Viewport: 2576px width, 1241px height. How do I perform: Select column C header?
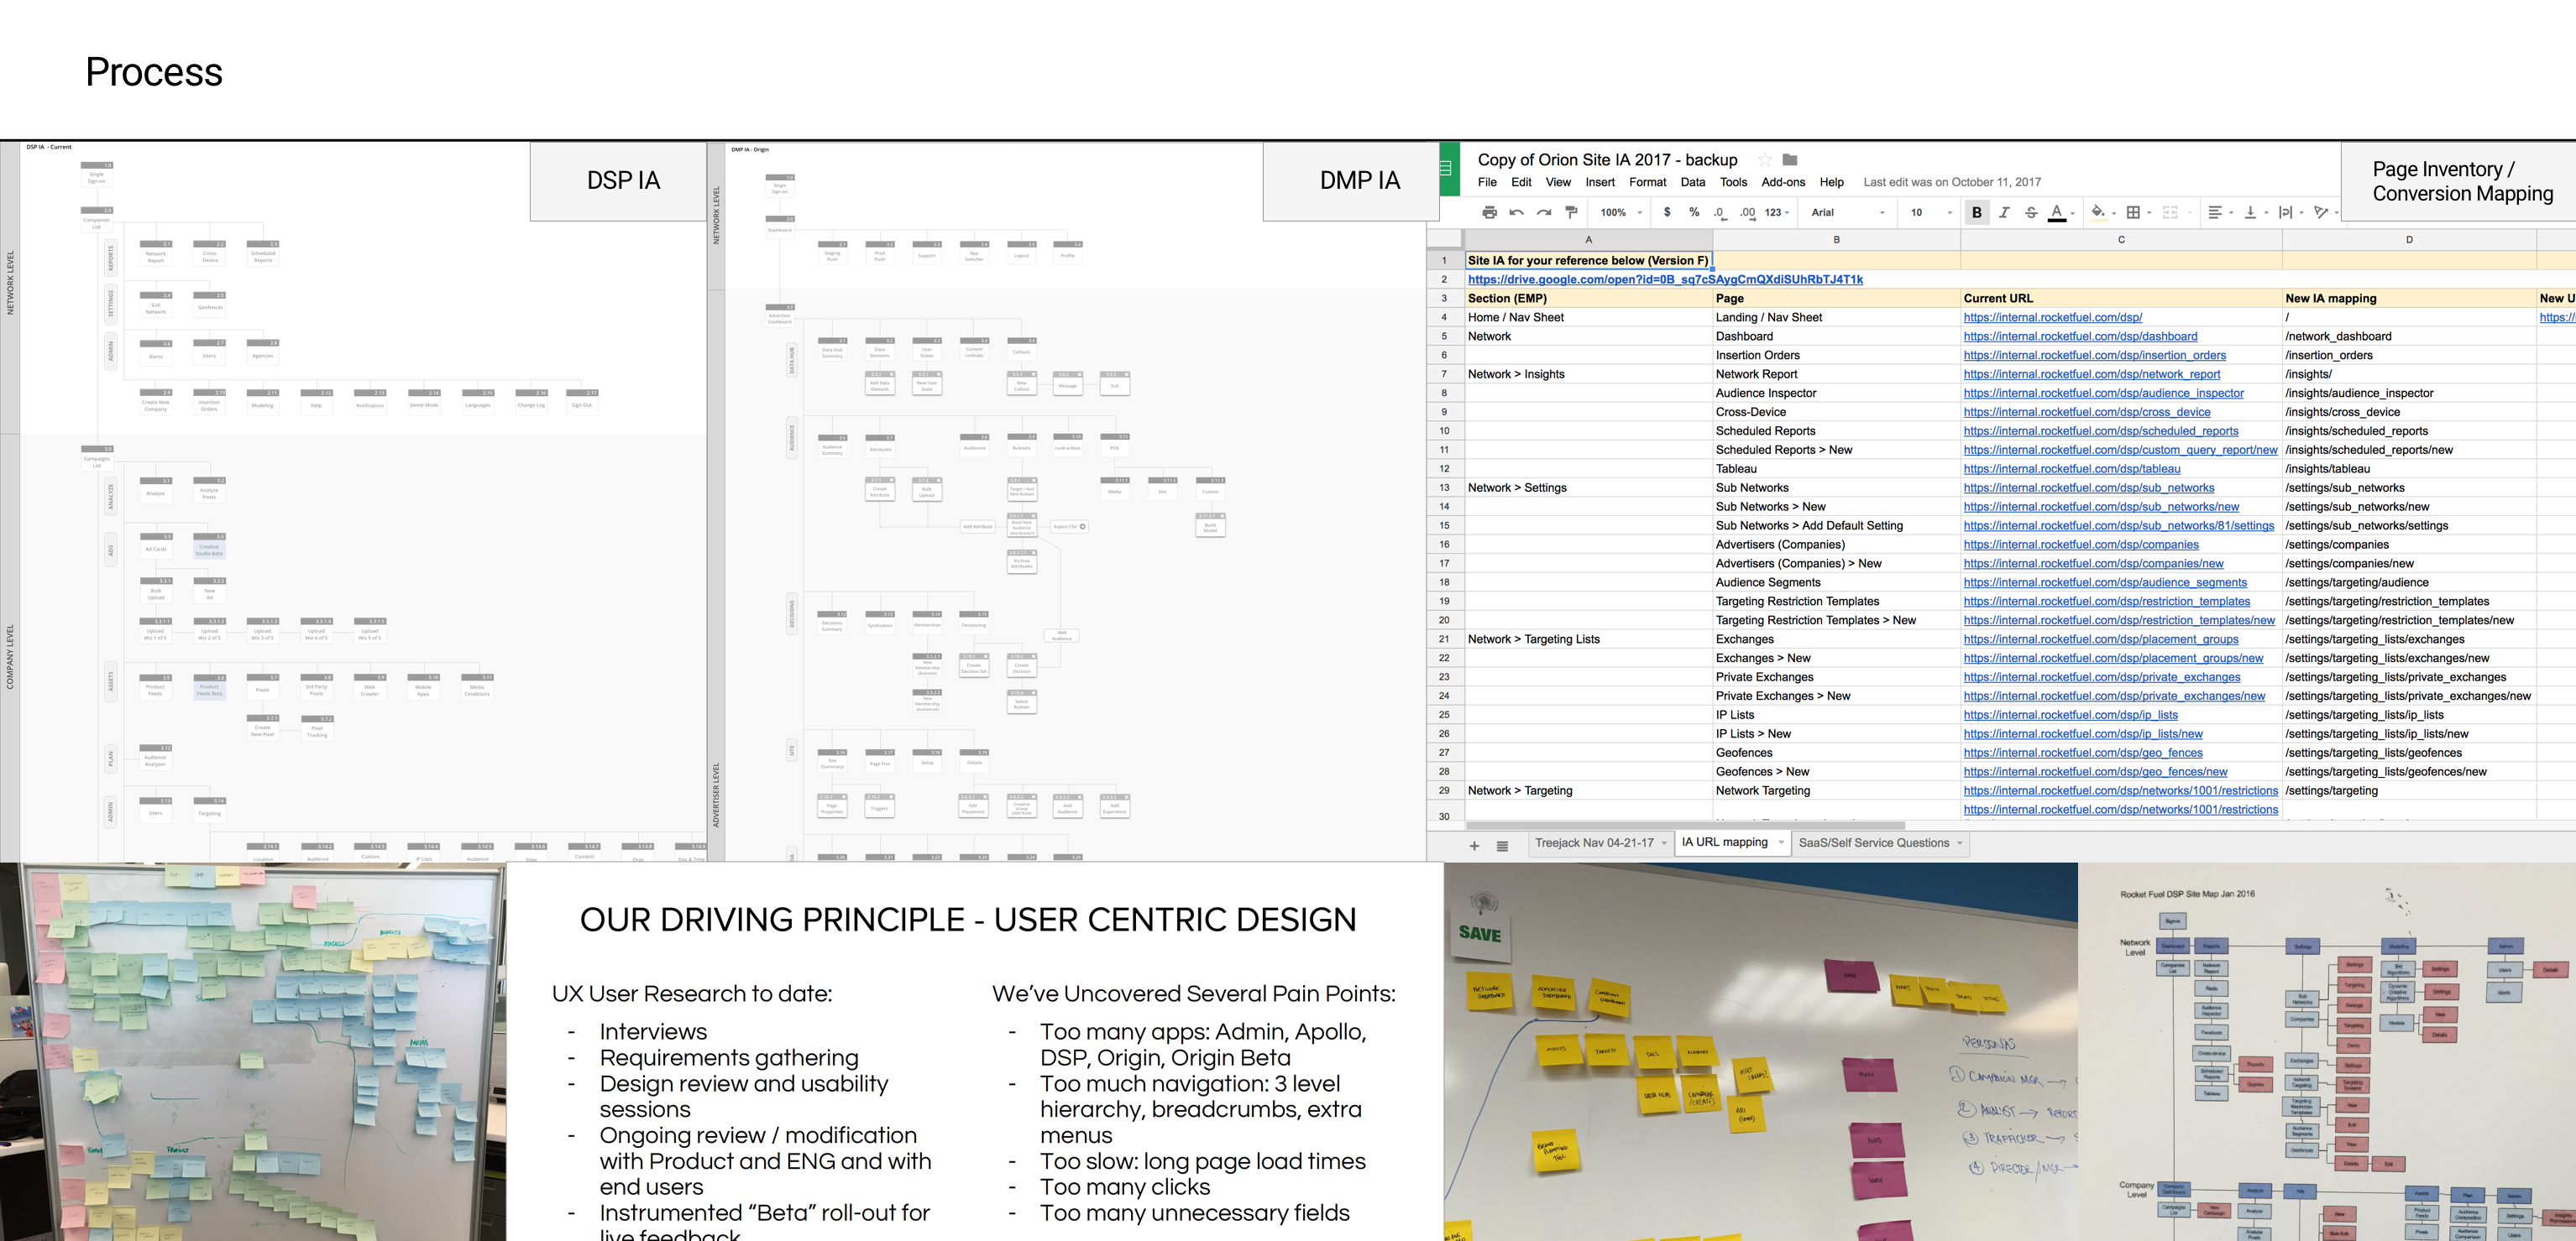tap(2121, 240)
